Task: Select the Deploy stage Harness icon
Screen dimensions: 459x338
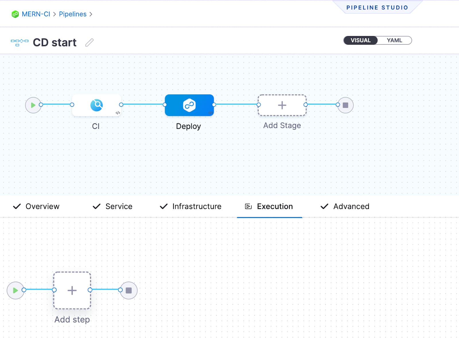Action: coord(189,105)
